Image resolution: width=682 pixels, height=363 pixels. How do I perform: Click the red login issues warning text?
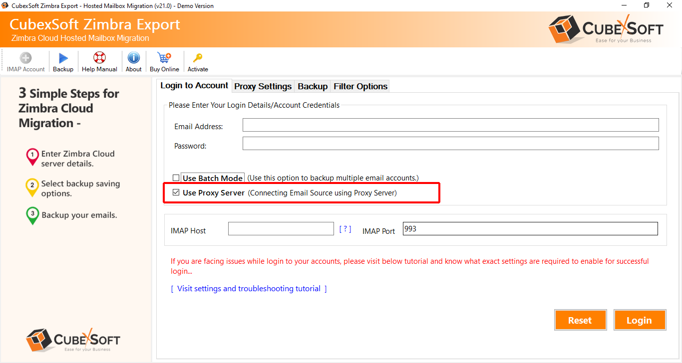click(x=410, y=266)
